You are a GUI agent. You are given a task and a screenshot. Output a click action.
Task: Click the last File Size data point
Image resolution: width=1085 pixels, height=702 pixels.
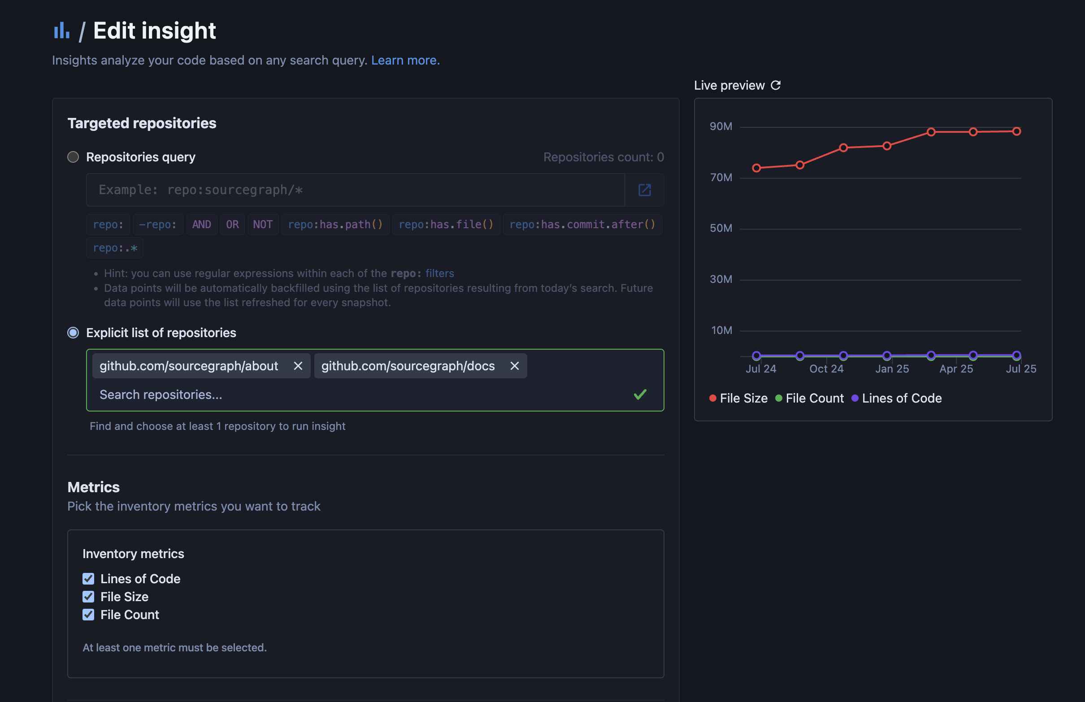[1016, 131]
